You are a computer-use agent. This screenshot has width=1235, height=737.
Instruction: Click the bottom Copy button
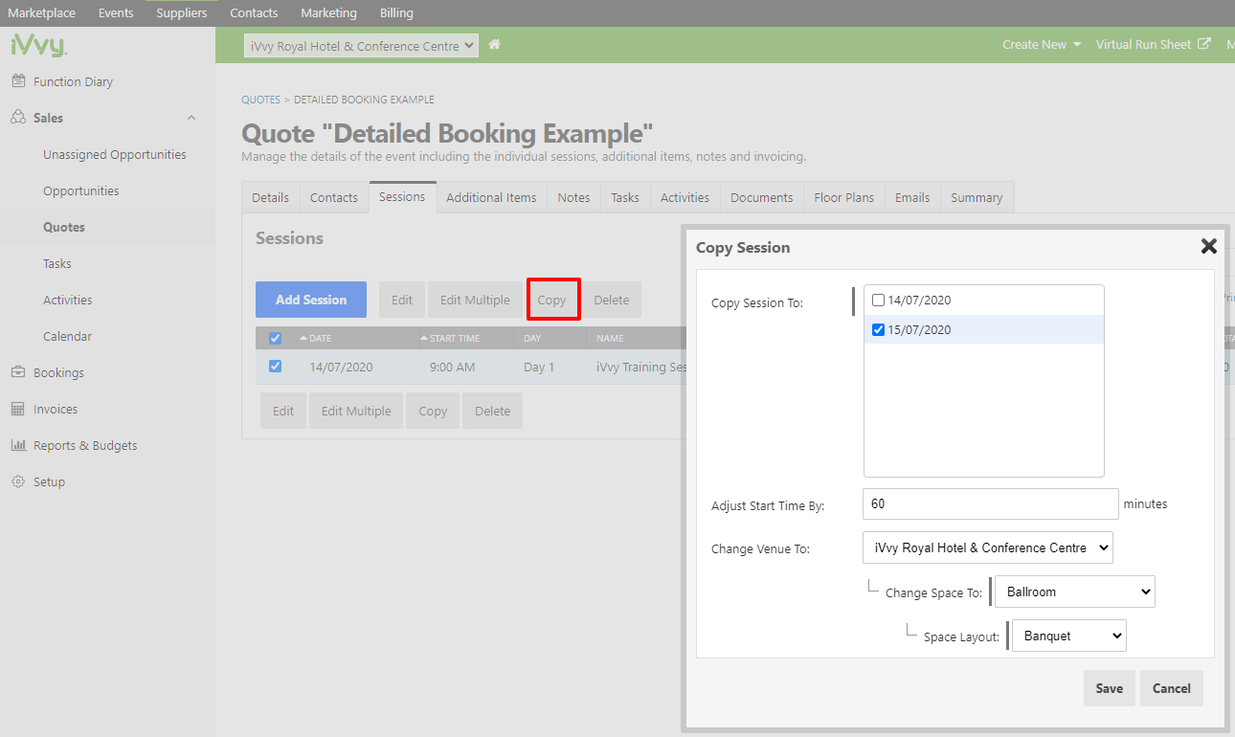(433, 411)
